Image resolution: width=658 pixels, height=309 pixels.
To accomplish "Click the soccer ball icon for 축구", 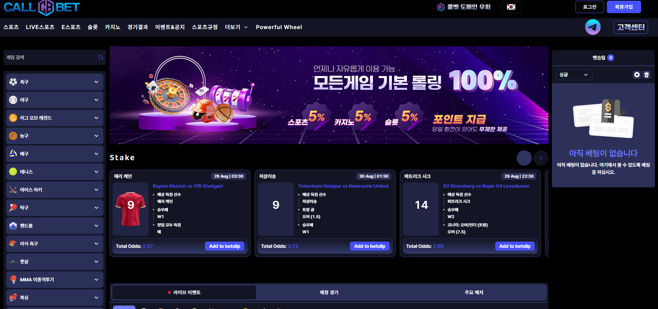I will 13,82.
